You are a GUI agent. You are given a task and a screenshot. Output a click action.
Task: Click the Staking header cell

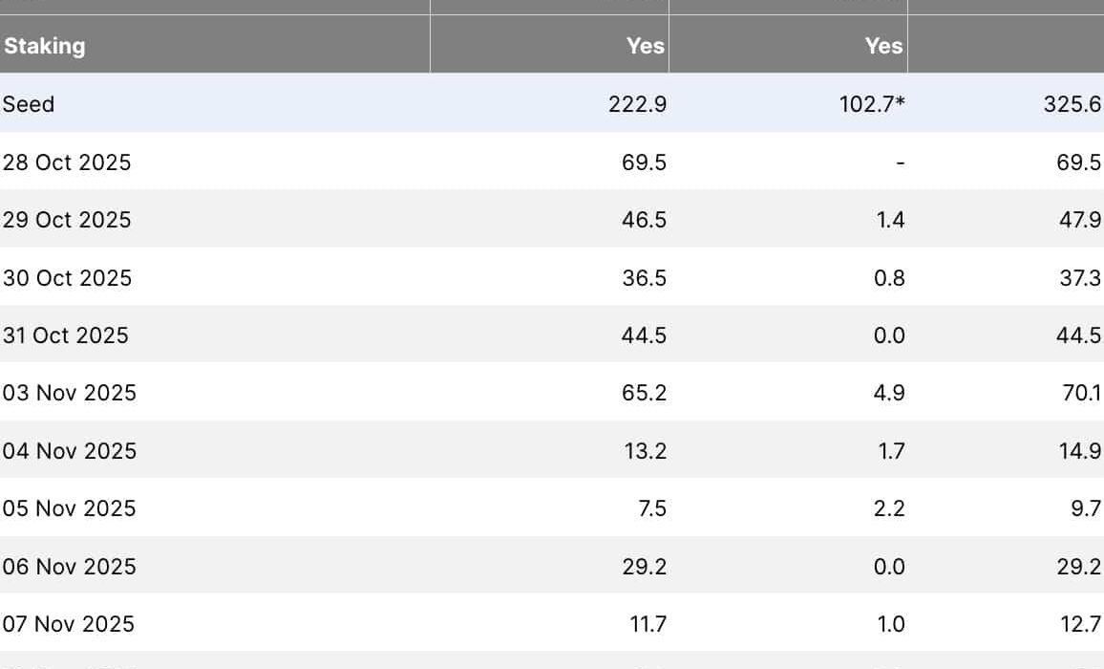tap(44, 46)
